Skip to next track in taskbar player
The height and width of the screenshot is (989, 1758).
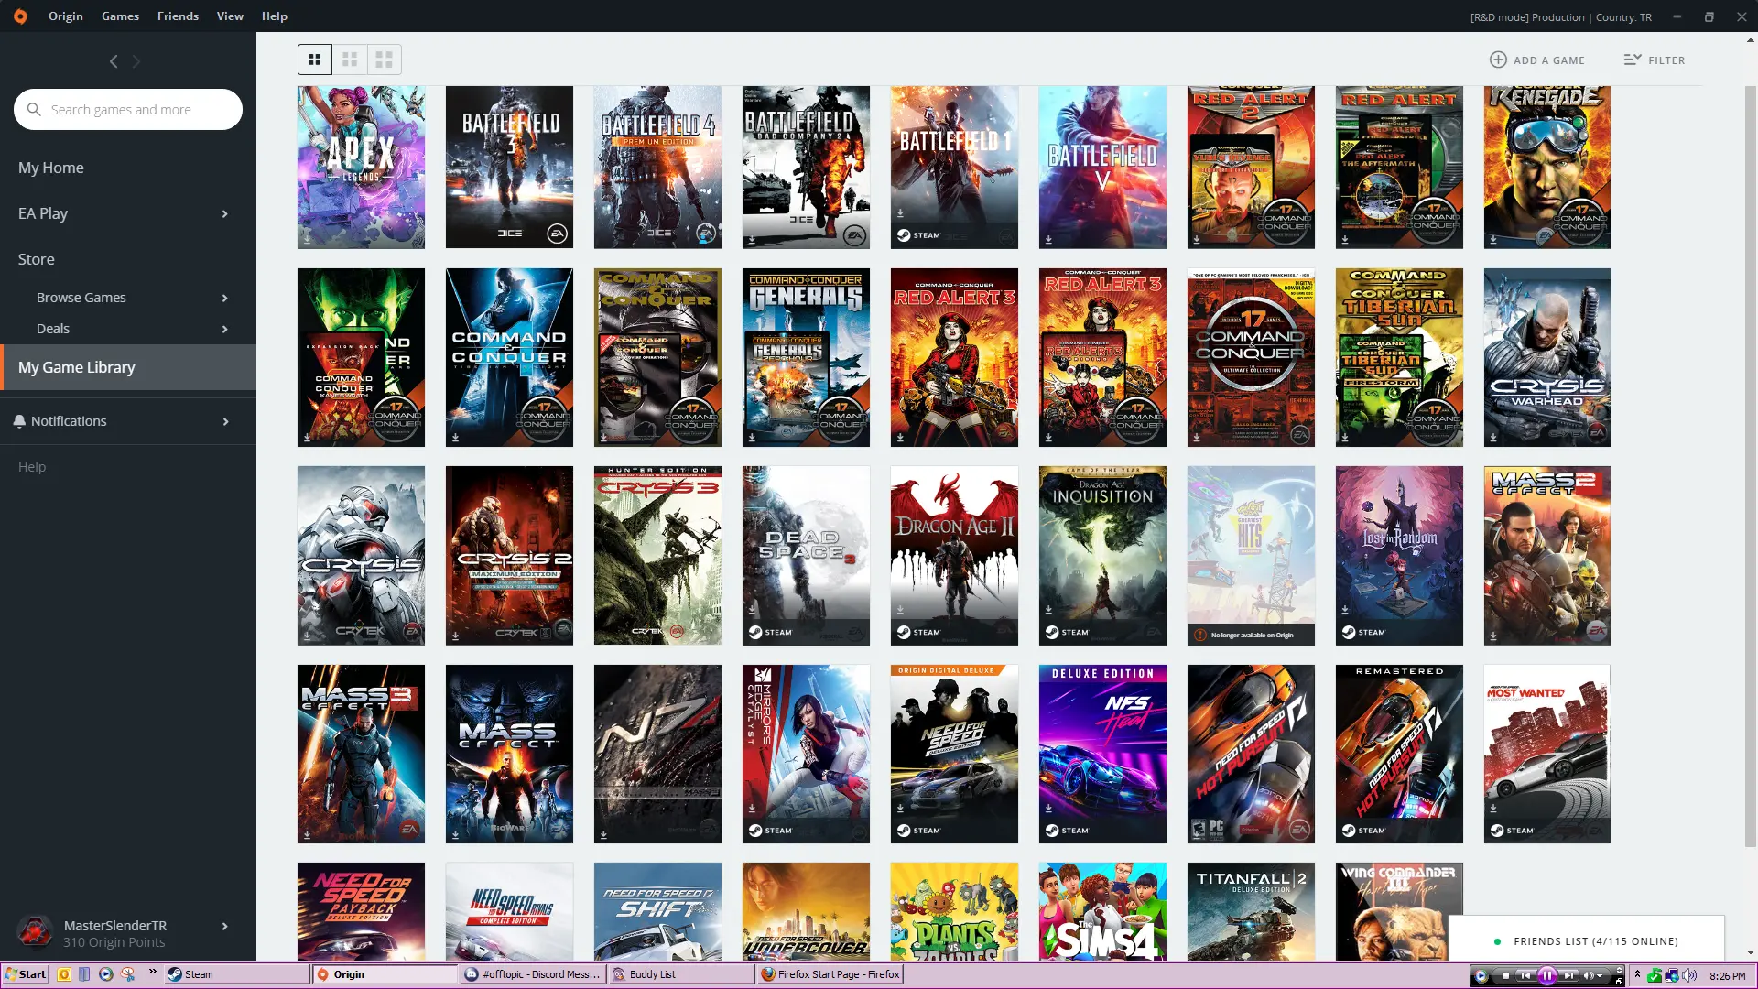coord(1569,975)
